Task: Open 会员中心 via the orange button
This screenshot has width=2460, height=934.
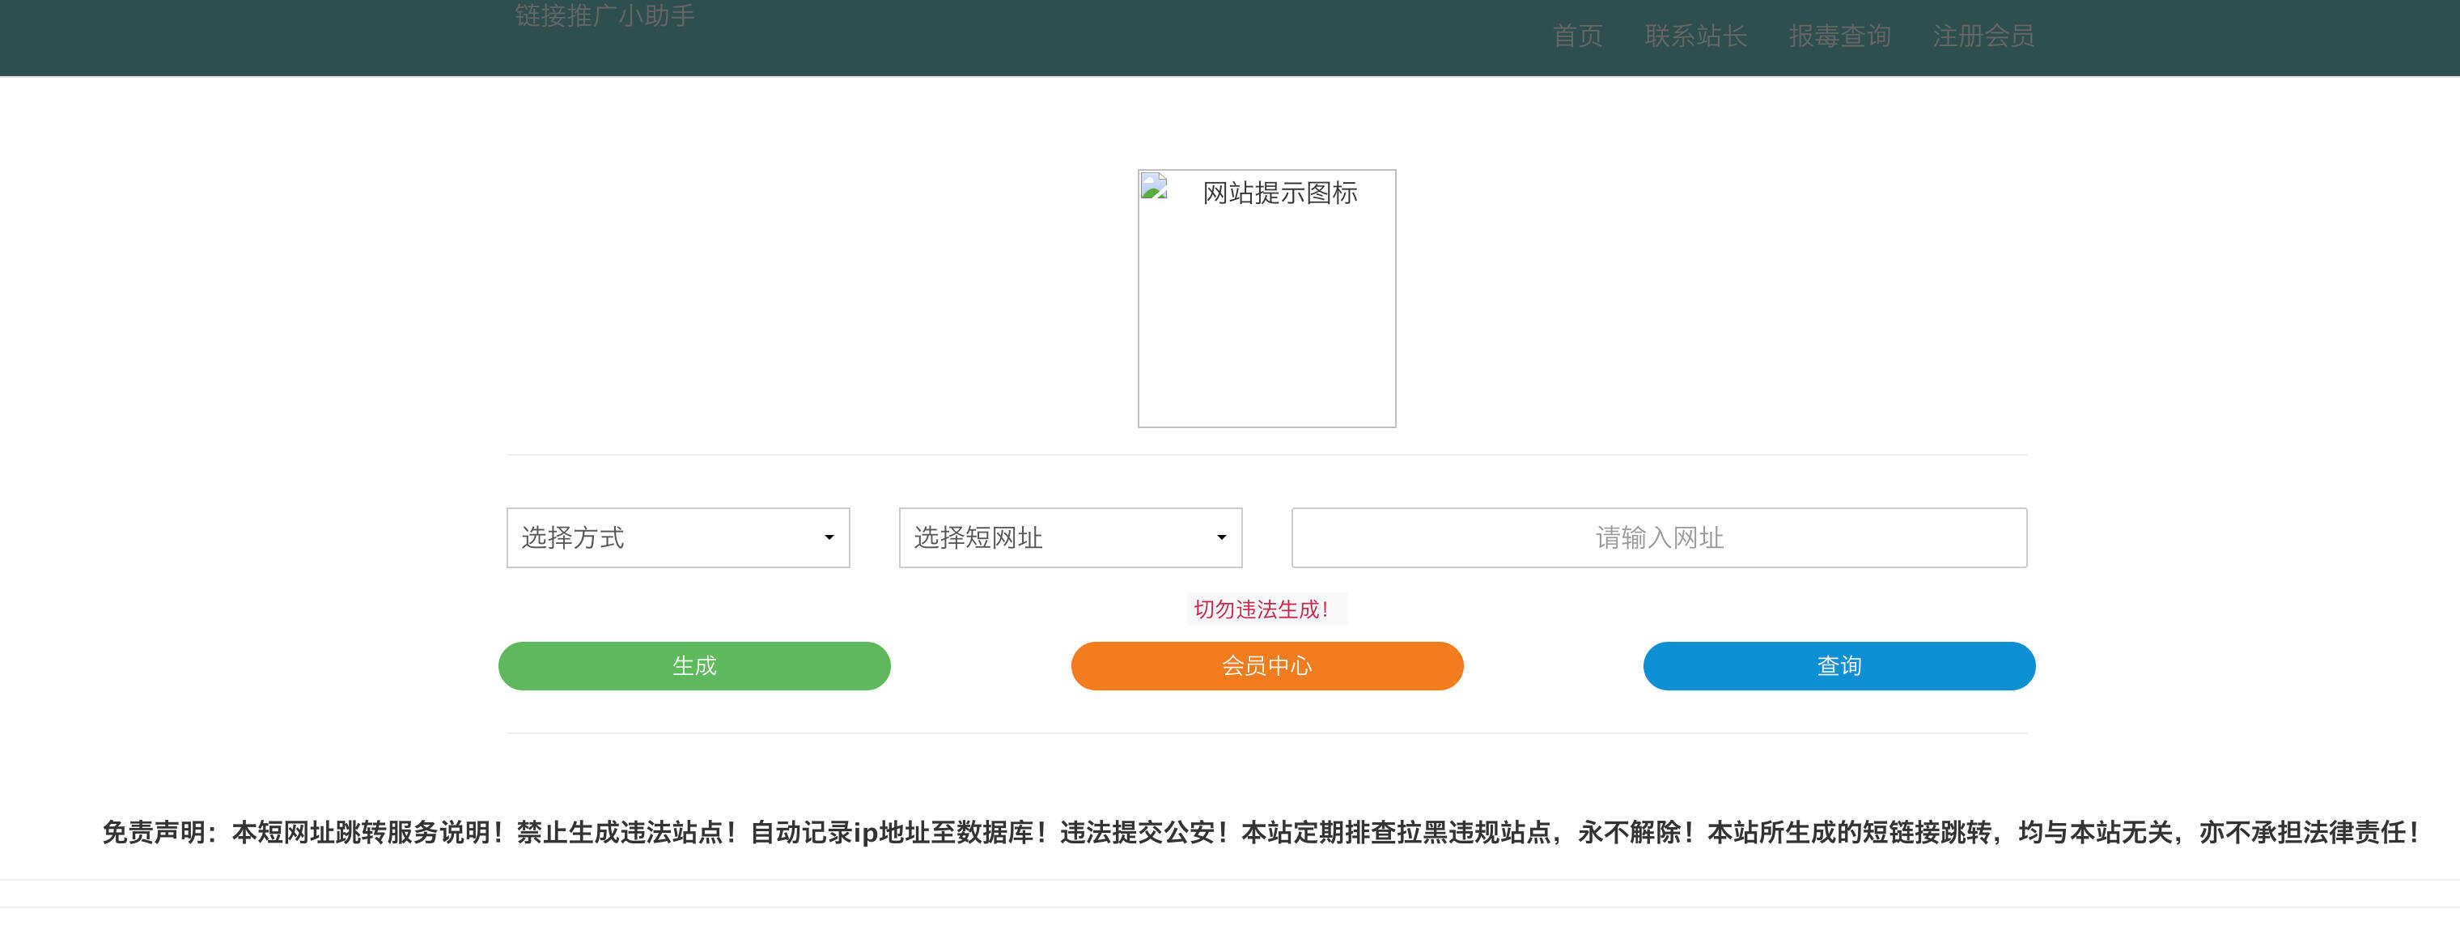Action: pyautogui.click(x=1267, y=665)
